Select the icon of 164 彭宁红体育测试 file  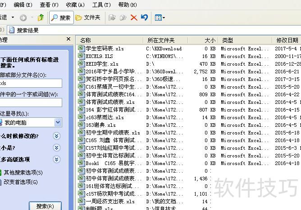click(82, 110)
